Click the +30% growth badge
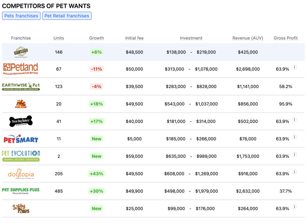307x223 pixels. [97, 191]
